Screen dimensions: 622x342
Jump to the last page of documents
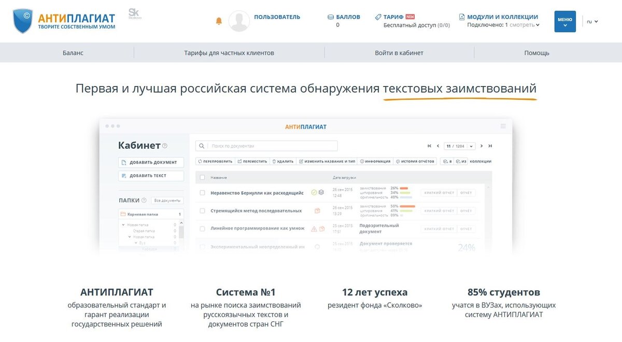click(x=490, y=146)
